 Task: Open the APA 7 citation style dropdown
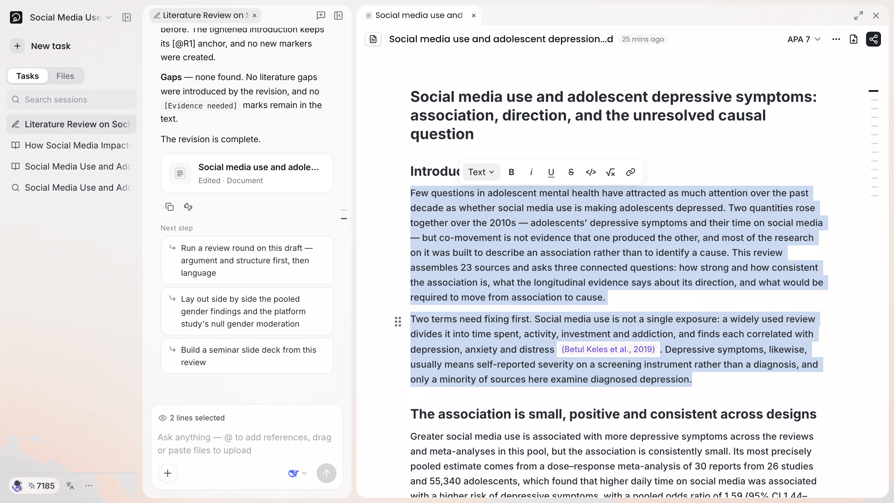click(x=804, y=39)
